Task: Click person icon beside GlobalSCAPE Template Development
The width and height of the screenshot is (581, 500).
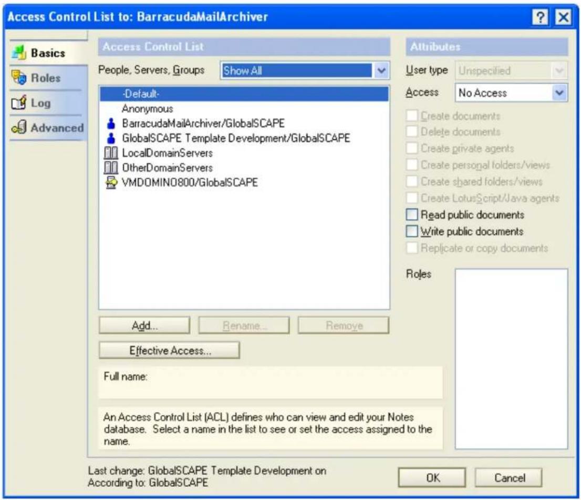Action: [x=111, y=138]
